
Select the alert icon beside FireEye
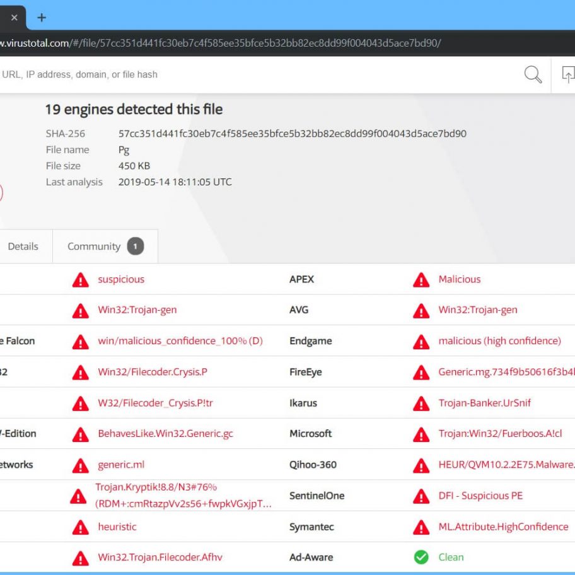(x=421, y=372)
